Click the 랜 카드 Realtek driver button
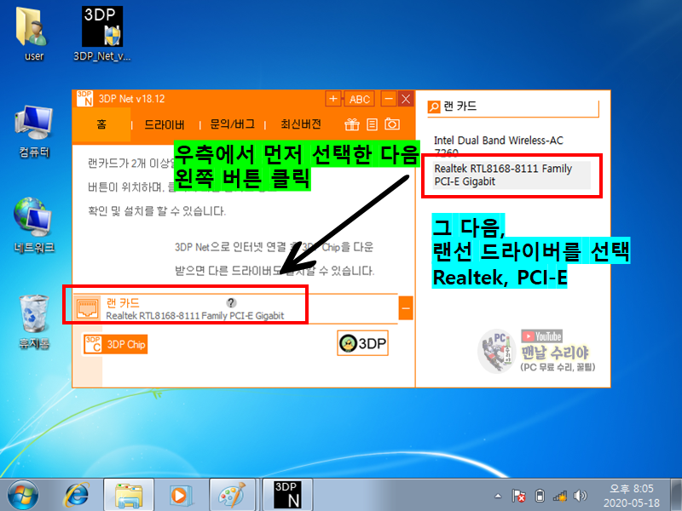This screenshot has height=511, width=682. 235,308
